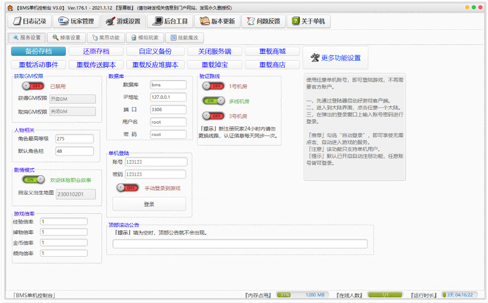Click the 重载商店 button
The image size is (488, 303).
click(272, 65)
